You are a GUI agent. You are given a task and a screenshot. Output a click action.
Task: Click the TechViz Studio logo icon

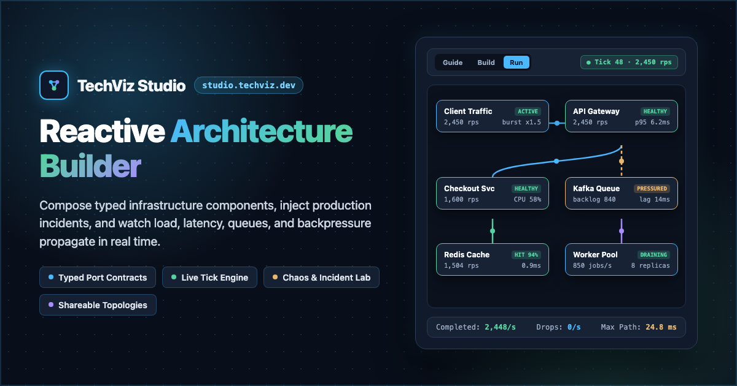point(53,85)
